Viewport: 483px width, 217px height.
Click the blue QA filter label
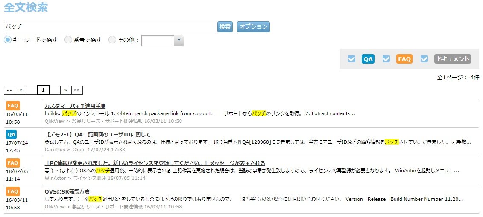pos(368,59)
